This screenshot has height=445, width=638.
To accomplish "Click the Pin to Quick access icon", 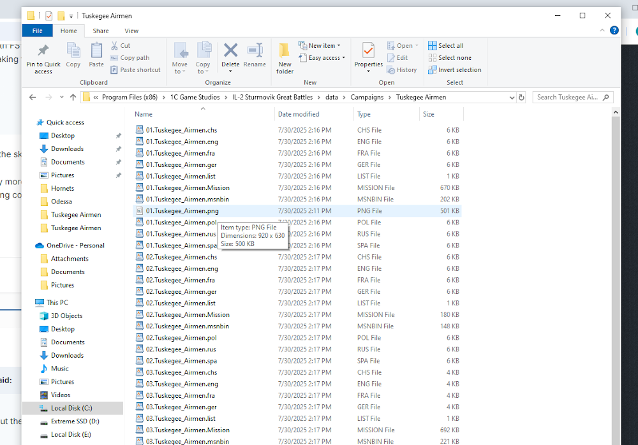I will coord(43,52).
